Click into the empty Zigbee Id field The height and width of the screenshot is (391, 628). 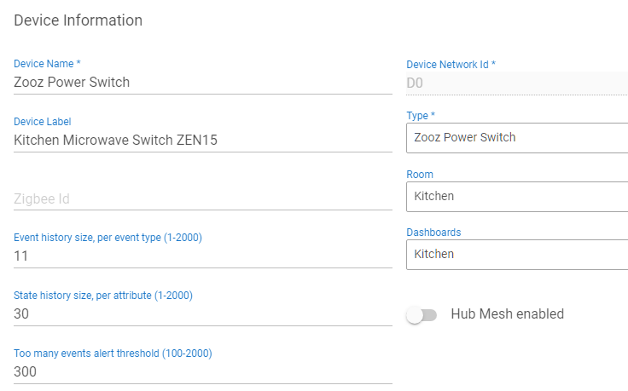click(x=202, y=198)
